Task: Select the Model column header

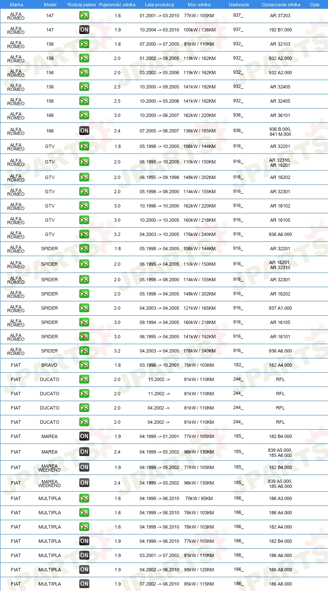Action: tap(50, 4)
